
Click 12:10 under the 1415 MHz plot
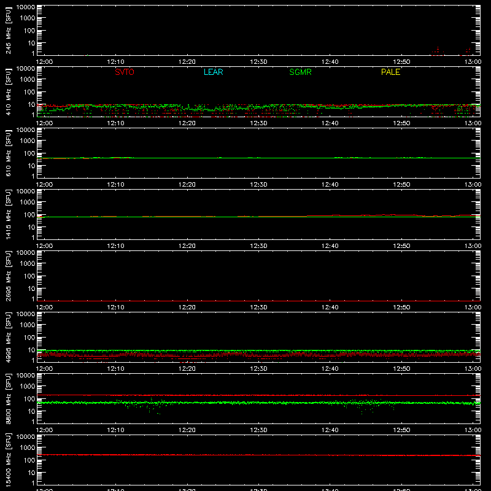click(x=115, y=246)
